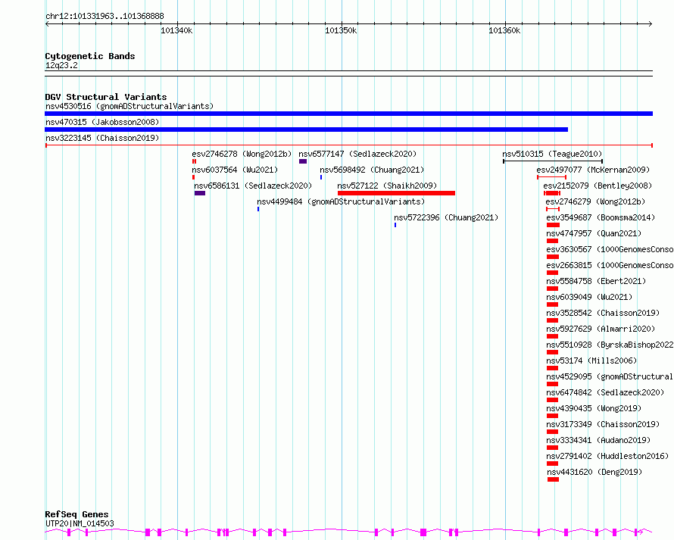The height and width of the screenshot is (540, 674).
Task: Select the blue nsv470315 variant bar
Action: coord(307,130)
